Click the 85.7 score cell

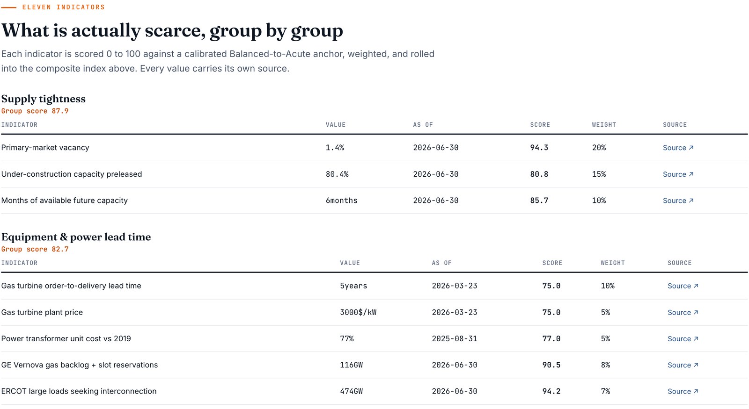539,201
